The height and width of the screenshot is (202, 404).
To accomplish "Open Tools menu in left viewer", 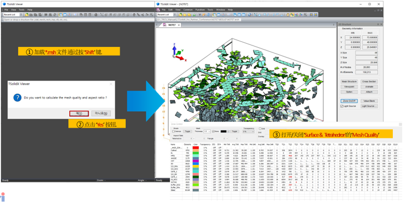I will pos(22,10).
